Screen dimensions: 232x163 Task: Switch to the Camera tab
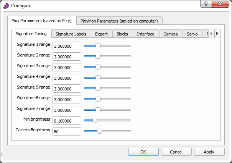[170, 34]
